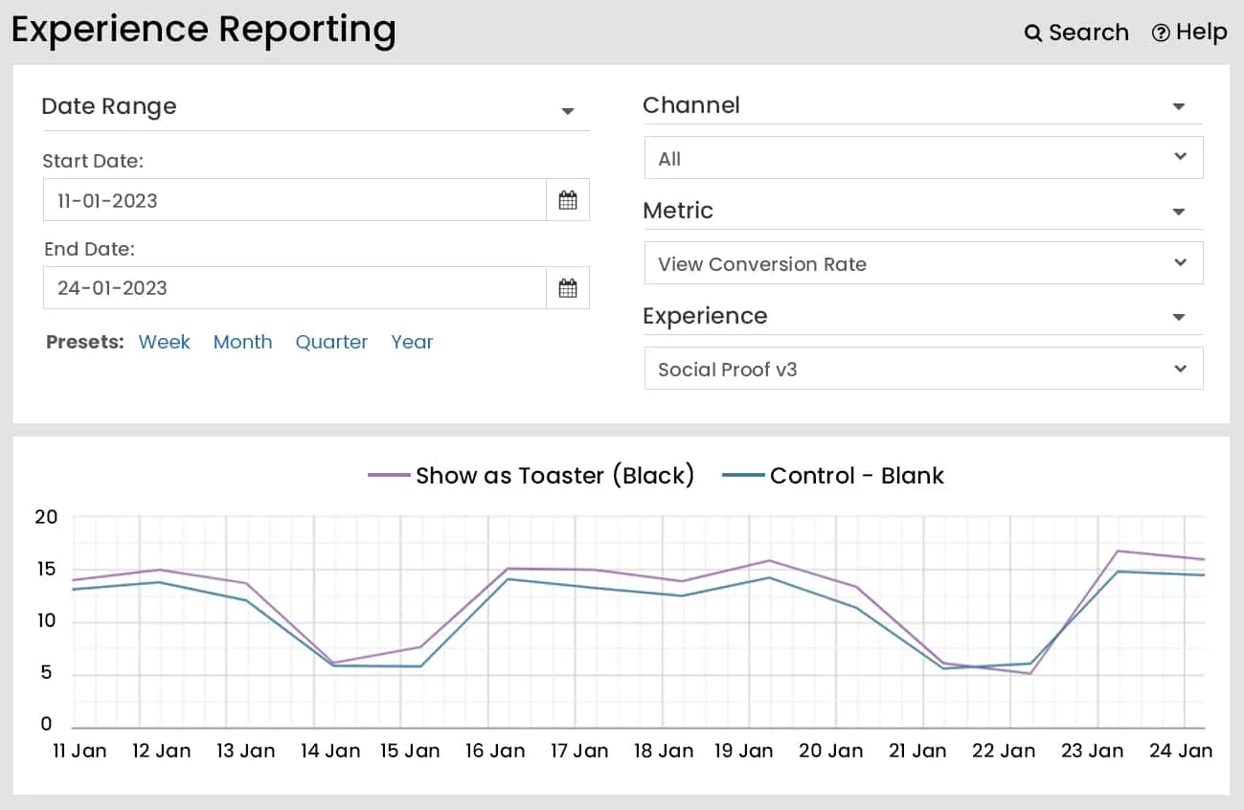
Task: Click the purple line's legend color swatch
Action: (x=390, y=476)
